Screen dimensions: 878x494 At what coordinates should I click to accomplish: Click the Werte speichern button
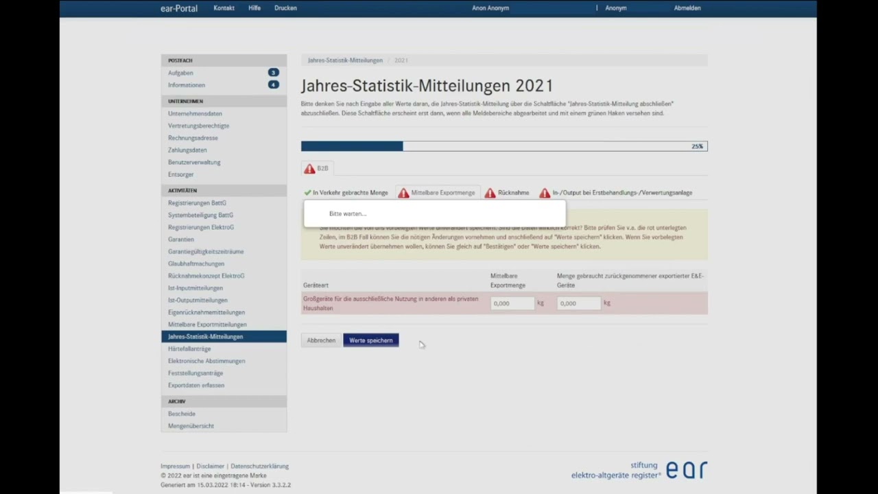coord(371,340)
